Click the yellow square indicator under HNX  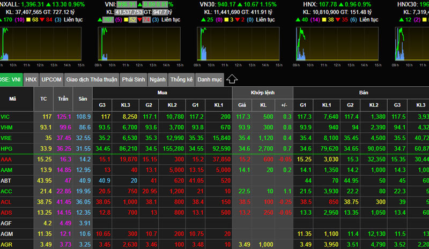click(x=324, y=20)
